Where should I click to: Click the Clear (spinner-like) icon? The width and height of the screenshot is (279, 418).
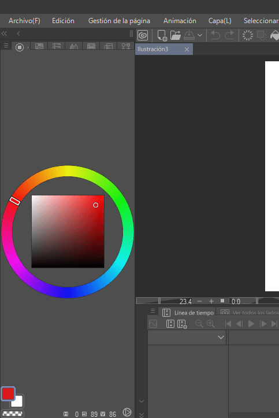248,35
